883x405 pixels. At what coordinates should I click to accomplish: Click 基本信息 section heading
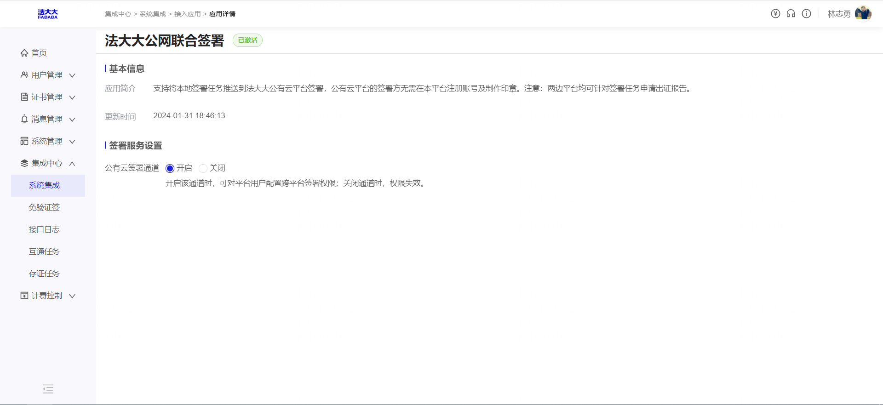[x=126, y=68]
